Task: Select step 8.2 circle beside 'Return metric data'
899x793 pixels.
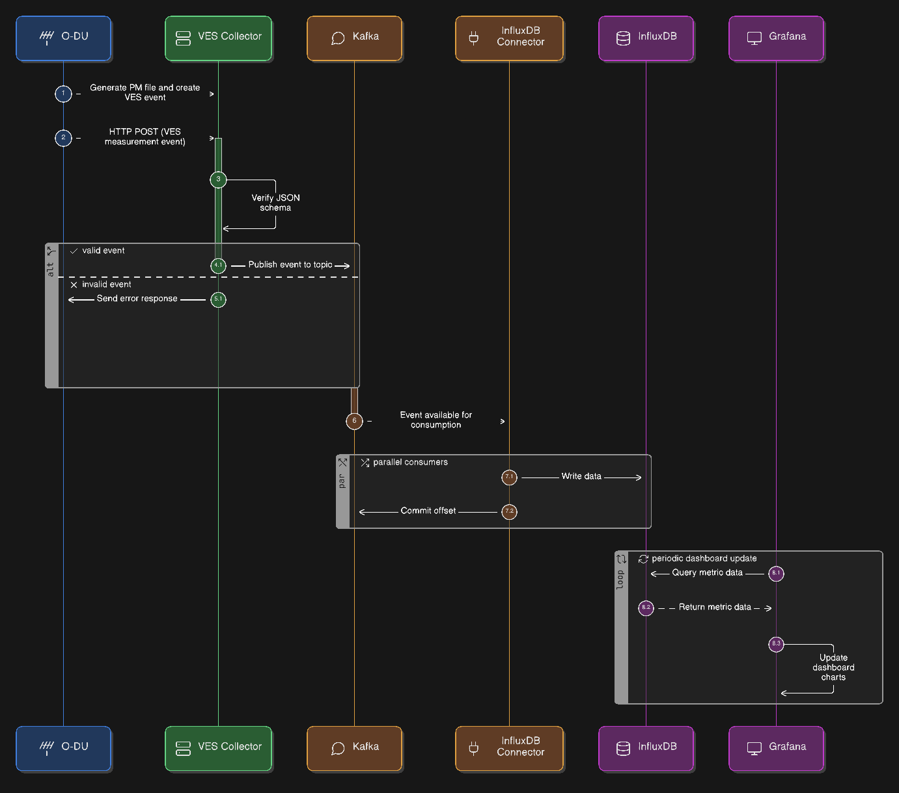Action: click(x=646, y=608)
